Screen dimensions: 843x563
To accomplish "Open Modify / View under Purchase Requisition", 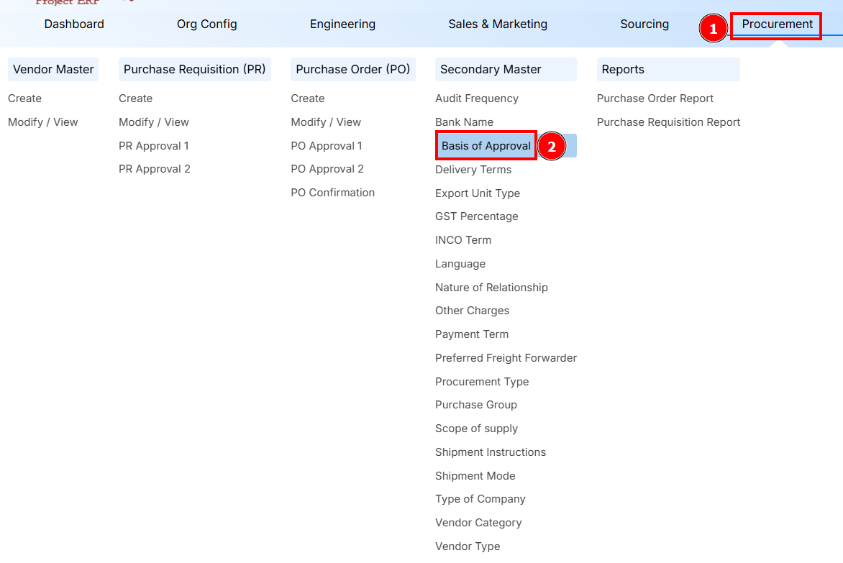I will click(x=154, y=122).
